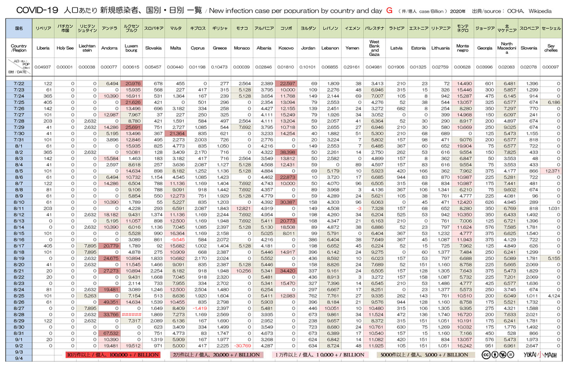
Task: Click the Creative Commons CC icon
Action: [x=486, y=355]
